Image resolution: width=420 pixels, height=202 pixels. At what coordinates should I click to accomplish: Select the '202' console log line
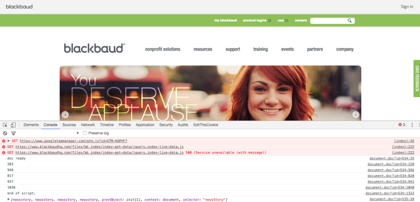(10, 165)
